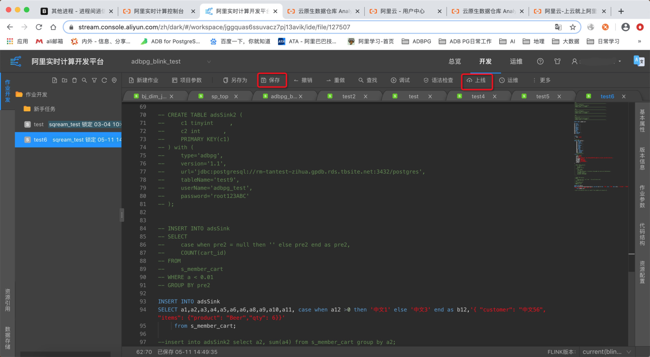Open the 大数据 bookmark folder
Screen dimensions: 650x357
(x=565, y=41)
